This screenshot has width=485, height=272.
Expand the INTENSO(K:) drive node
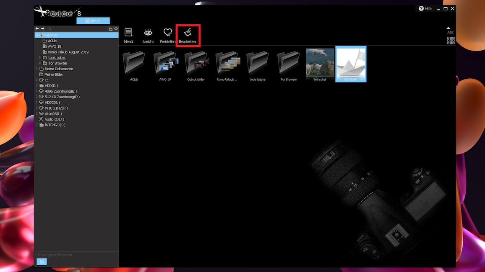[x=37, y=125]
